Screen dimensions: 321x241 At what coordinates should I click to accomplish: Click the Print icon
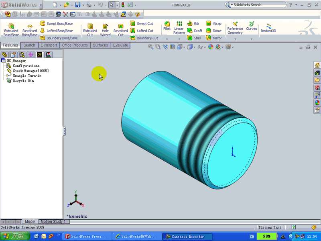pyautogui.click(x=89, y=5)
